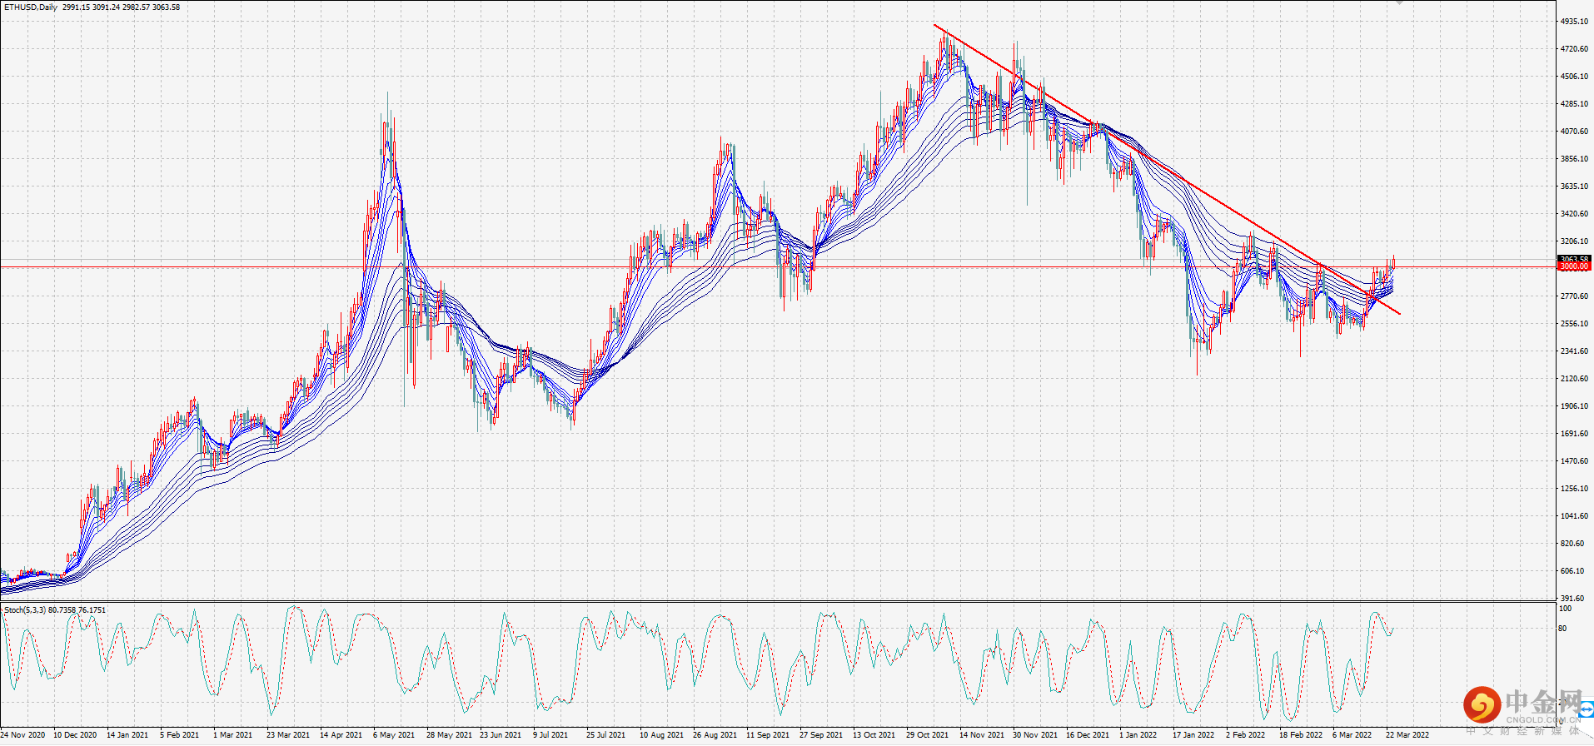Click the 23 Jun 2021 date label
Viewport: 1594px width, 746px height.
point(501,735)
